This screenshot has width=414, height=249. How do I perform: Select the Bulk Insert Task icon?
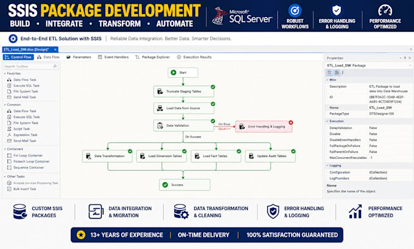point(9,189)
